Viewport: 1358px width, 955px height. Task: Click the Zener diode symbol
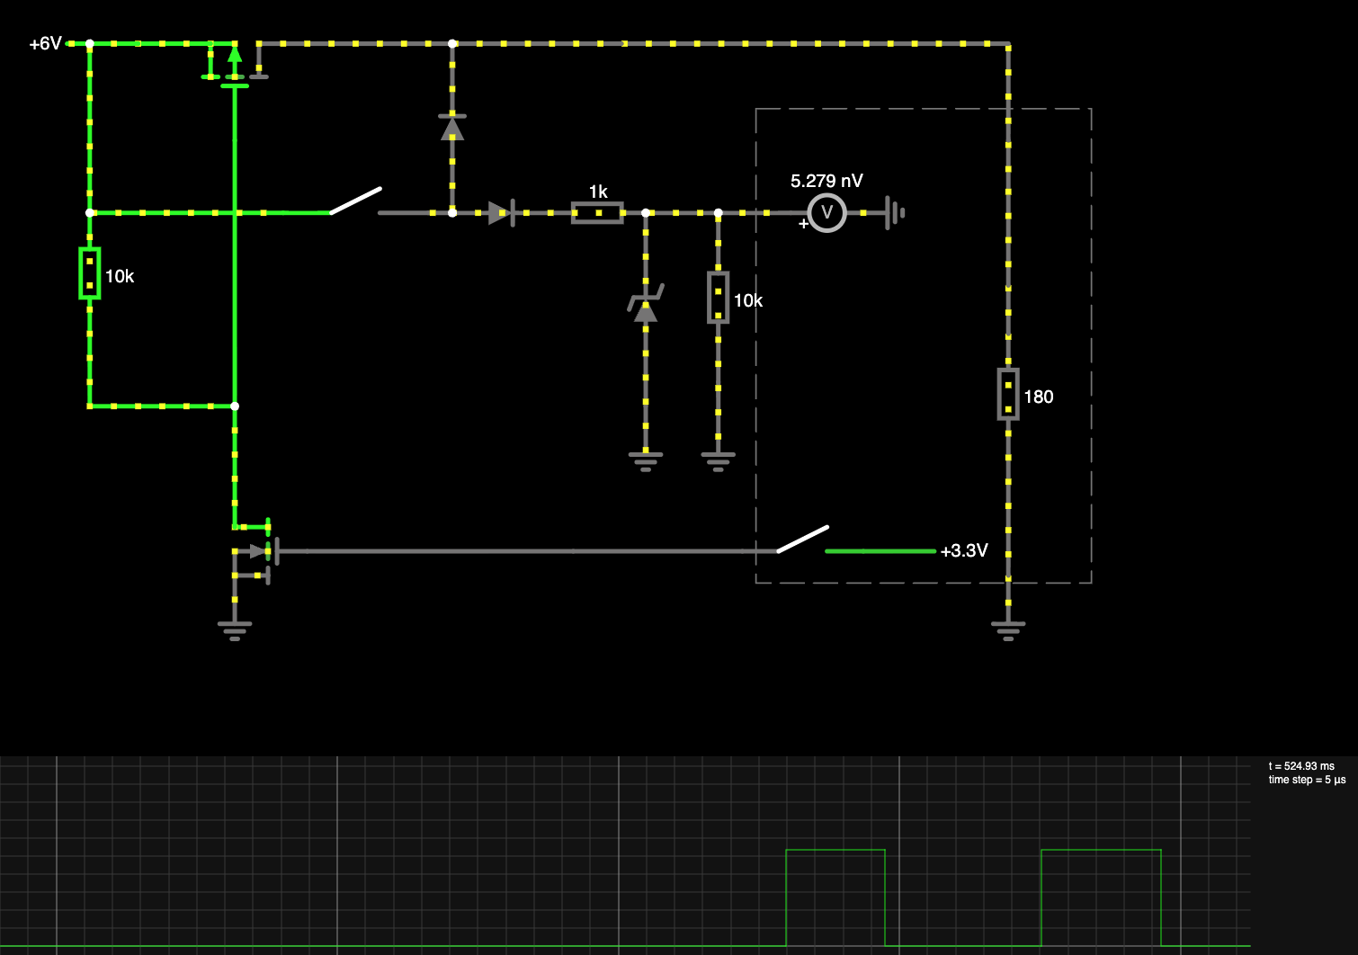[x=646, y=306]
